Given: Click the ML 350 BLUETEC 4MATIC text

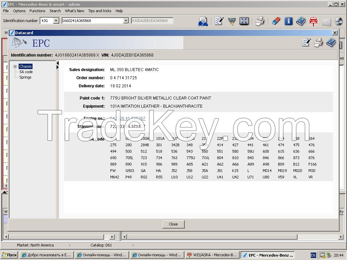Looking at the screenshot, I should coord(134,70).
